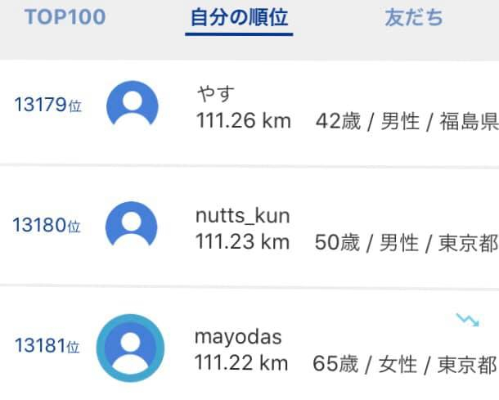This screenshot has width=499, height=400.
Task: Tap mayodas's highlighted avatar icon
Action: 130,346
